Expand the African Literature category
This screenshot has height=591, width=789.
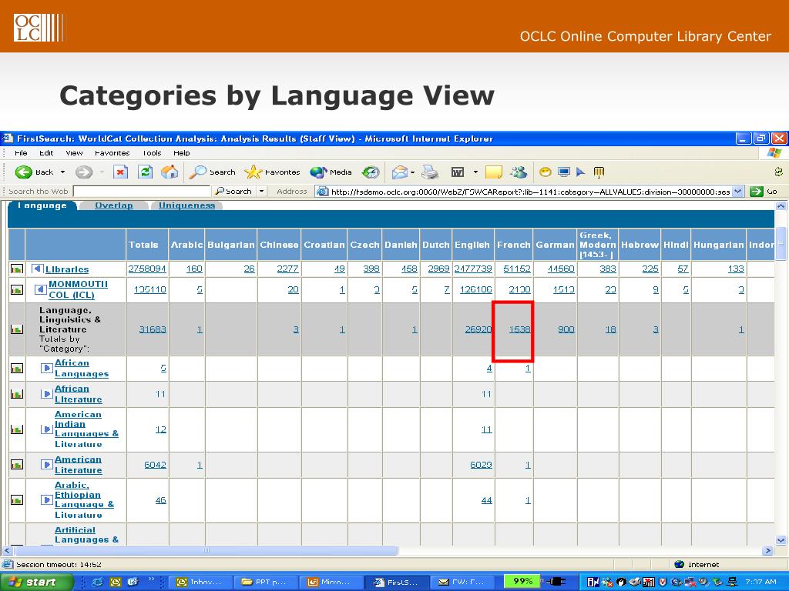[x=46, y=393]
